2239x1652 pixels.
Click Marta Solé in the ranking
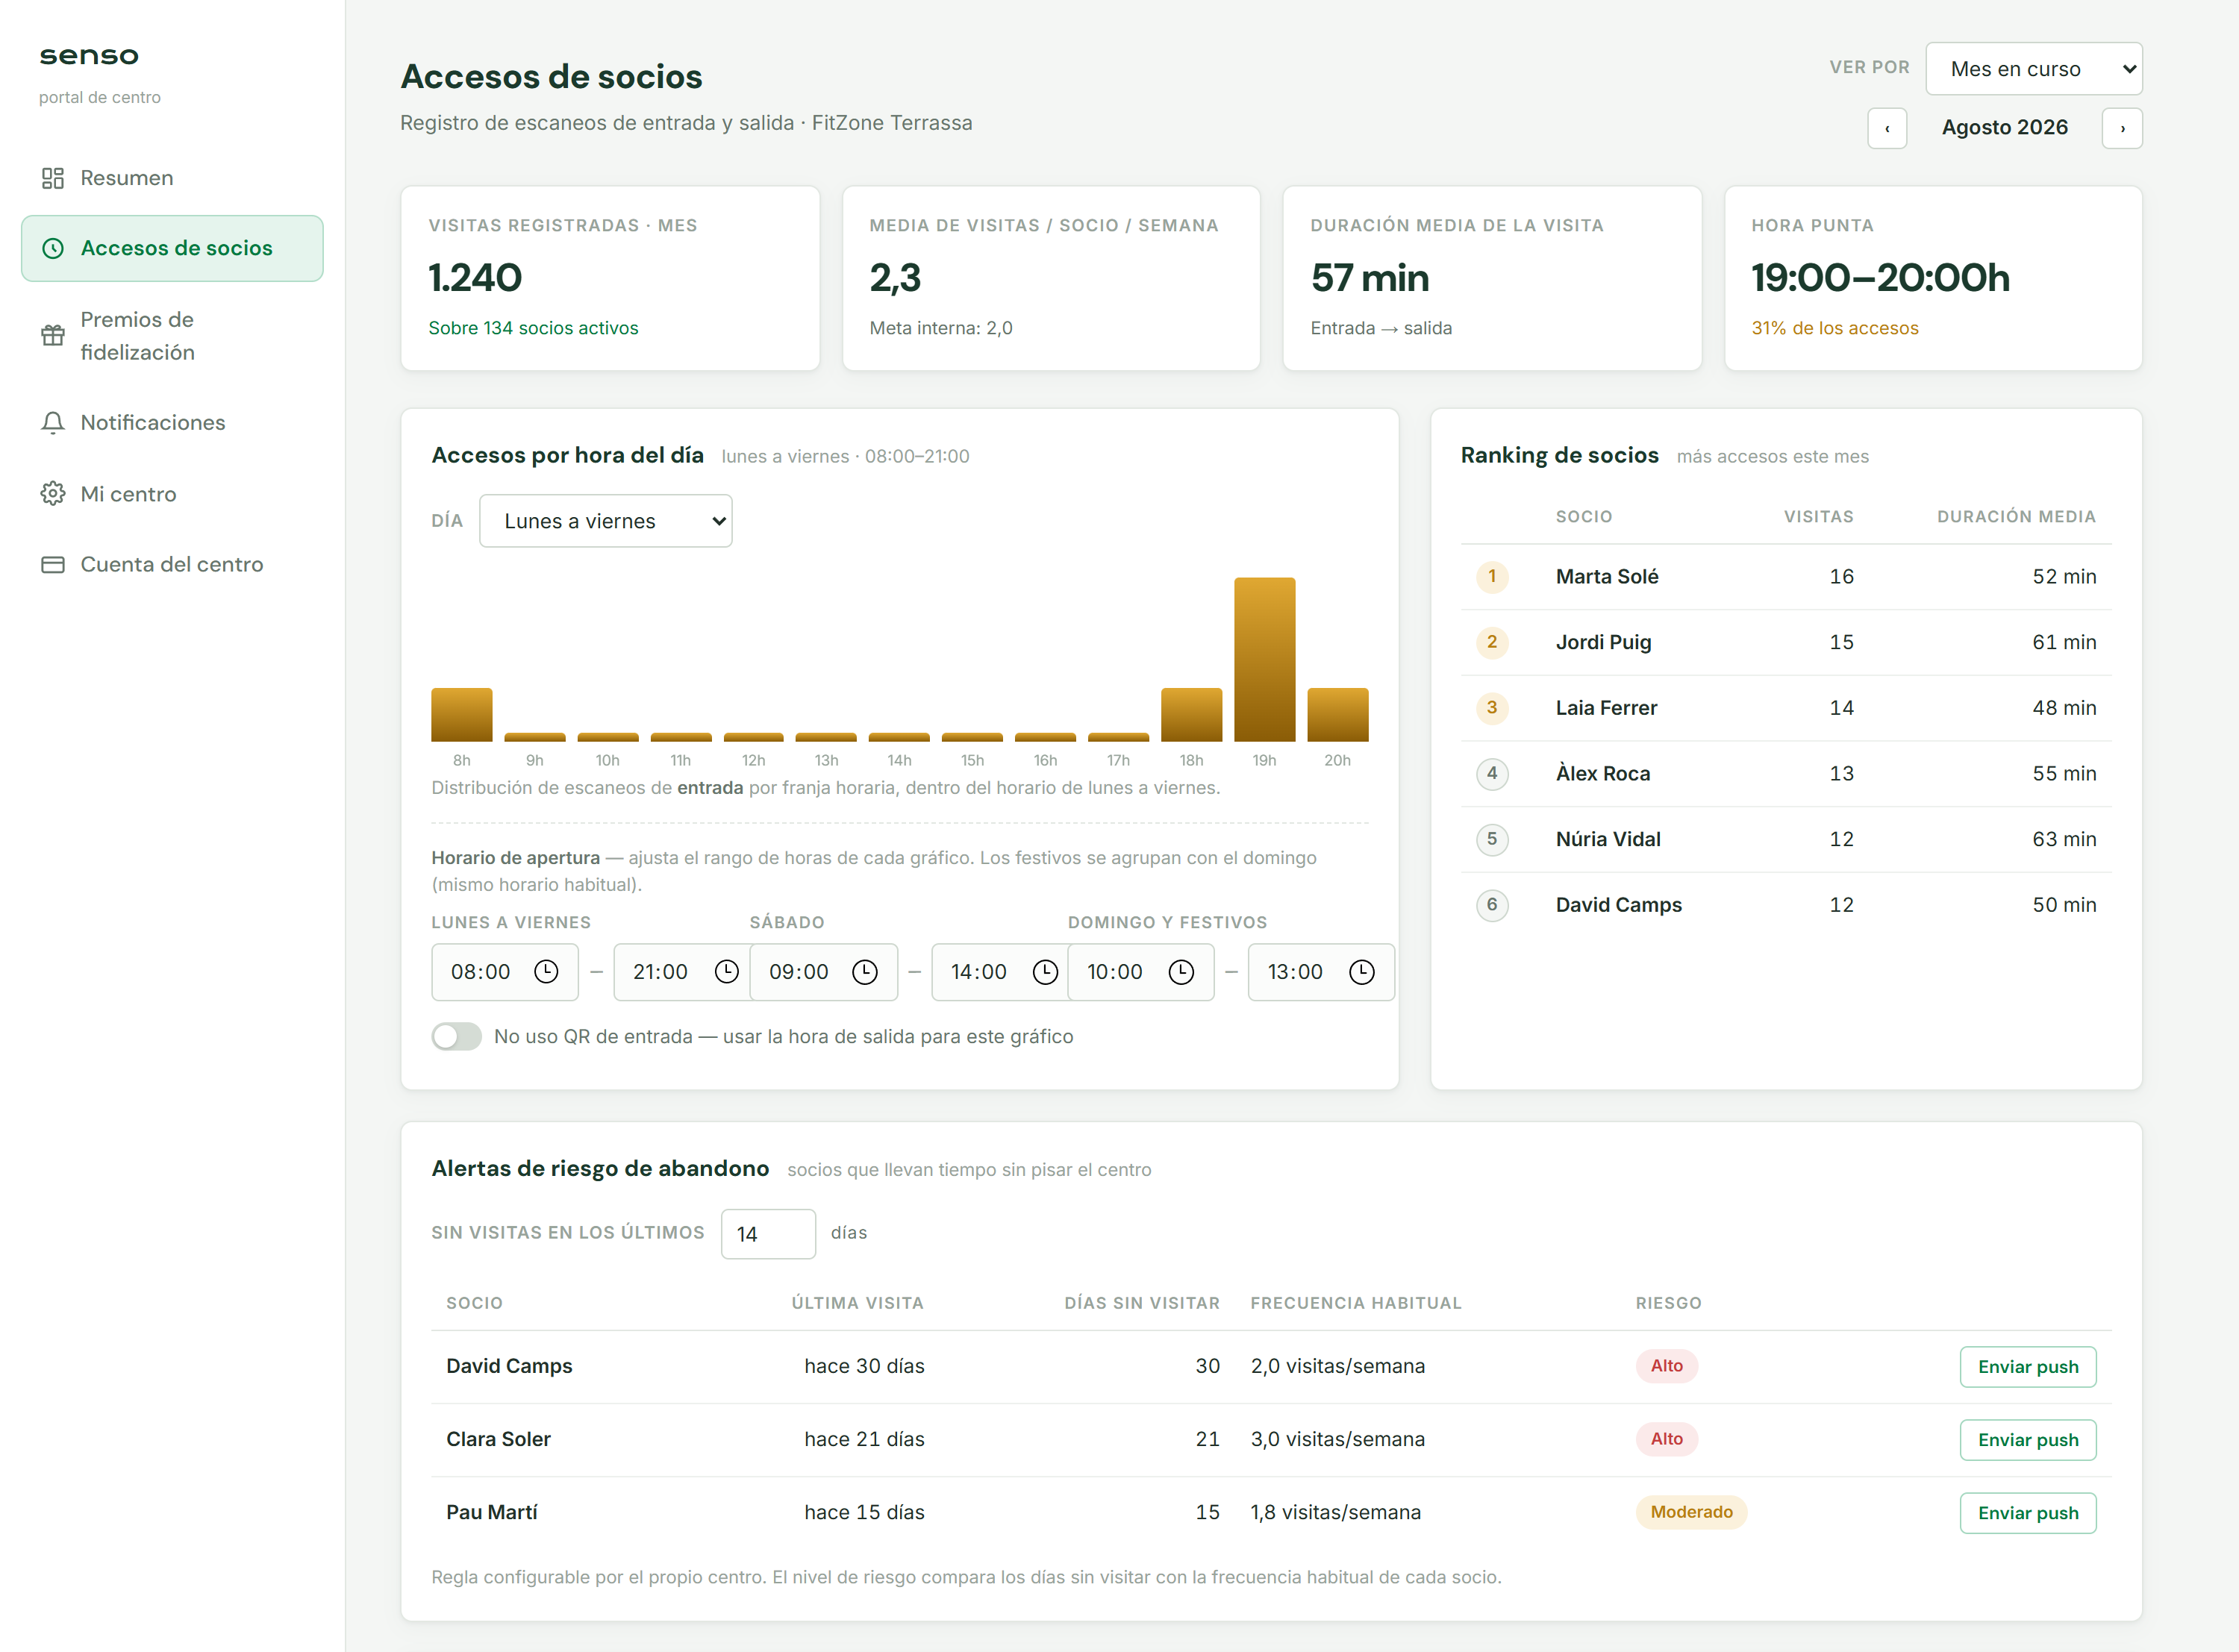[1606, 576]
